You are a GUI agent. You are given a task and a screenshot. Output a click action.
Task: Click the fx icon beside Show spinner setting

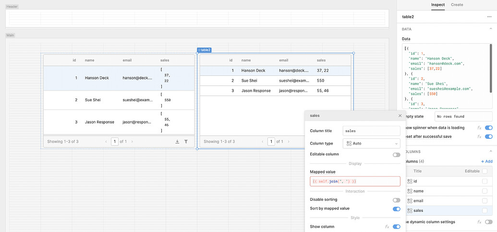coord(479,128)
